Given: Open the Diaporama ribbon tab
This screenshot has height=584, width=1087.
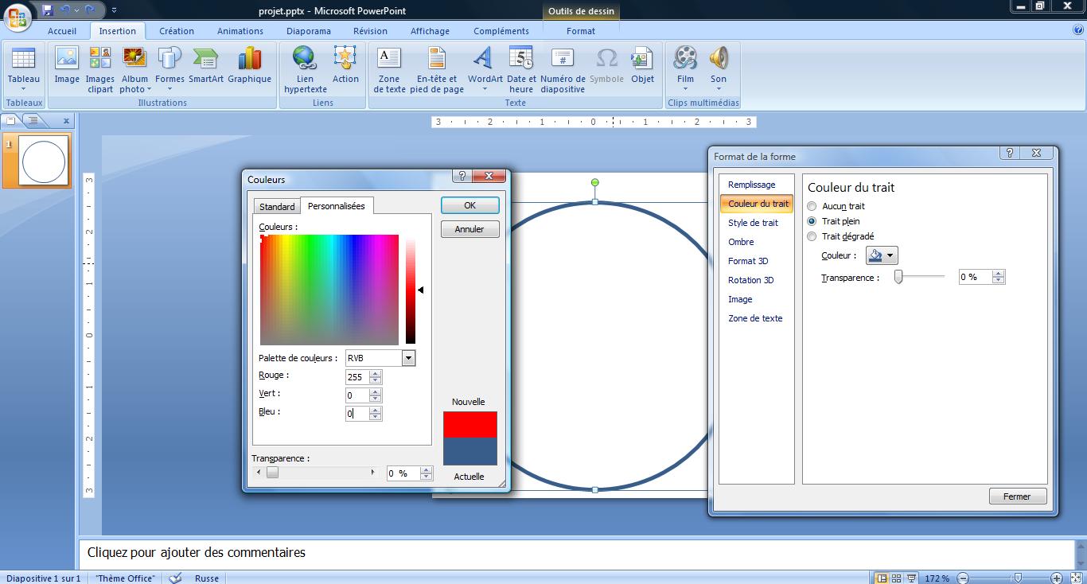Looking at the screenshot, I should click(309, 31).
